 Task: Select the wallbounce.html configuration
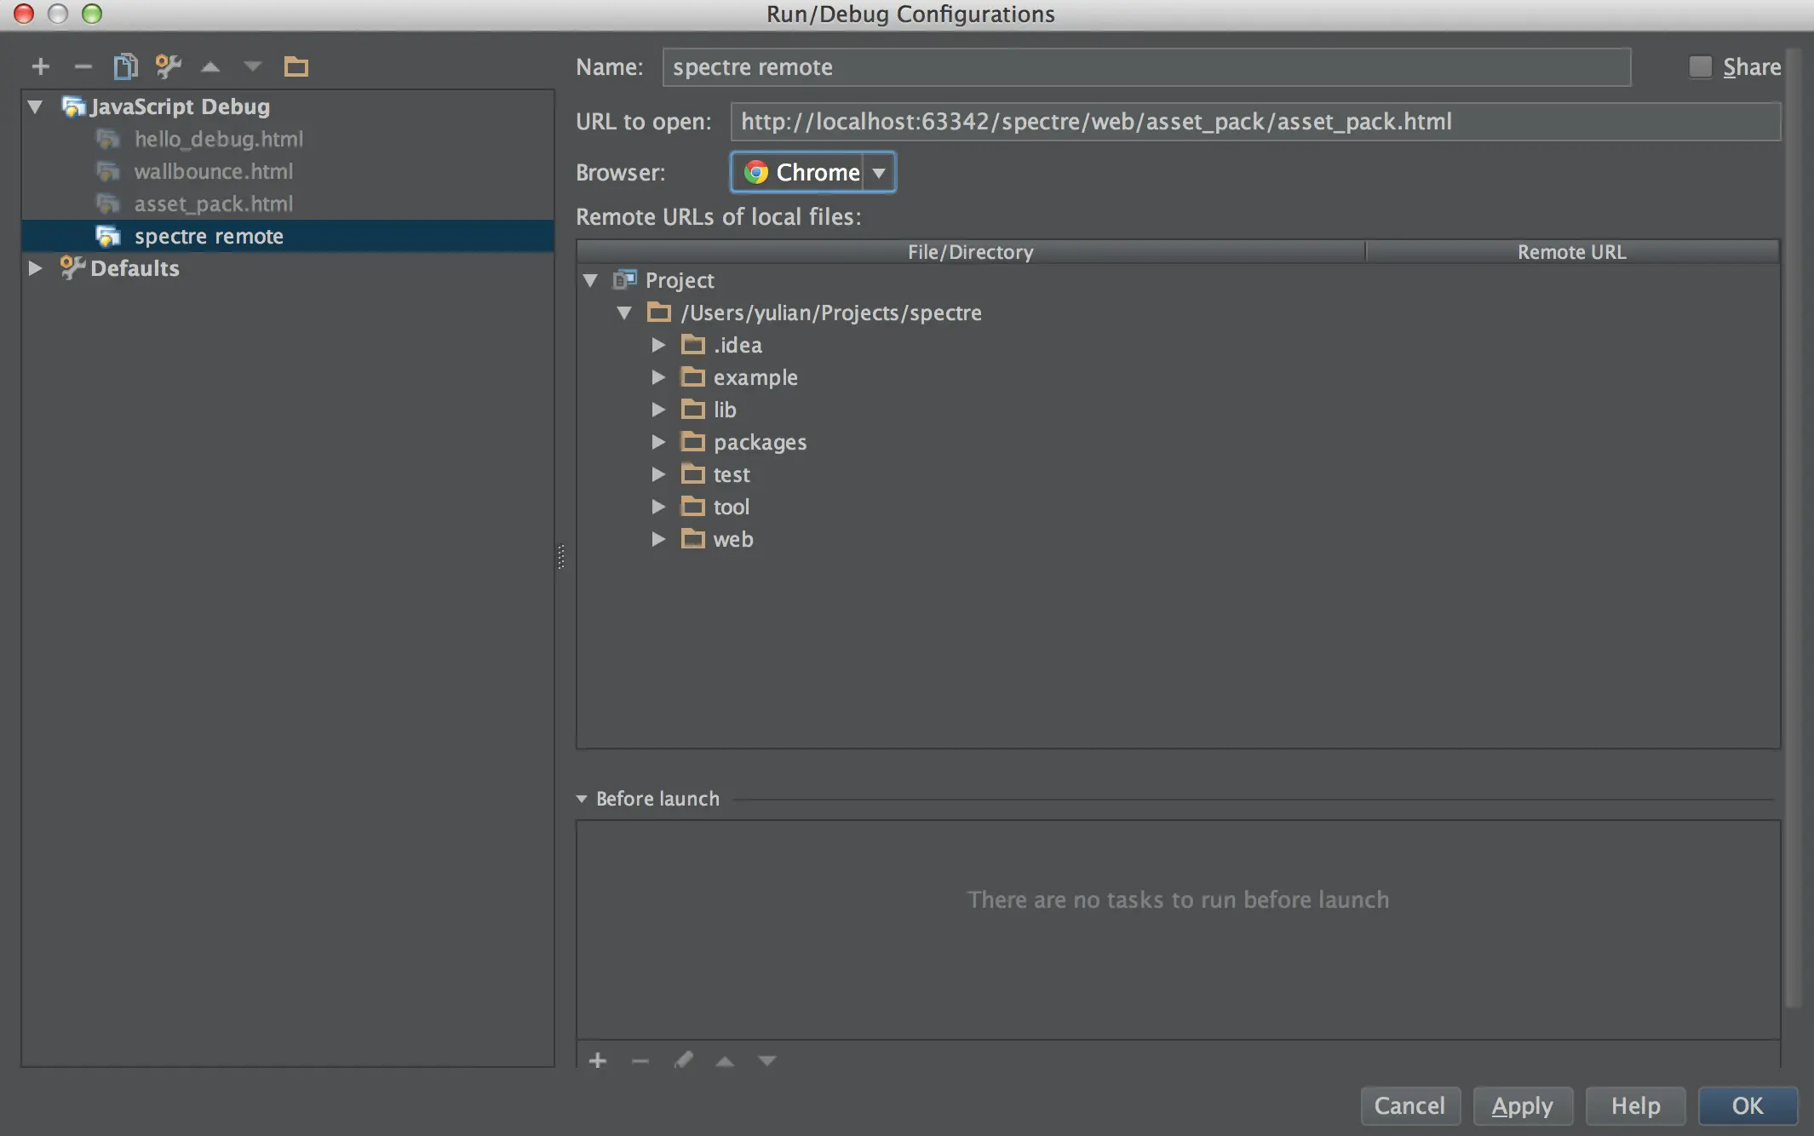tap(213, 171)
